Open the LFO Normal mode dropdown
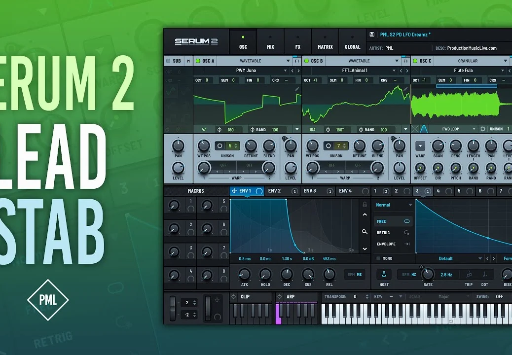This screenshot has height=355, width=512. pyautogui.click(x=394, y=205)
